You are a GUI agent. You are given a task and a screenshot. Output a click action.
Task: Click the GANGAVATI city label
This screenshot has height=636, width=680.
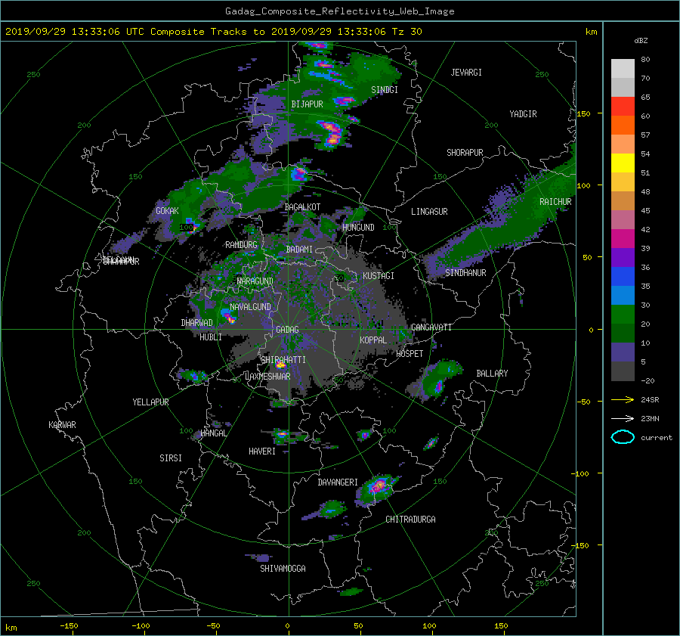431,327
